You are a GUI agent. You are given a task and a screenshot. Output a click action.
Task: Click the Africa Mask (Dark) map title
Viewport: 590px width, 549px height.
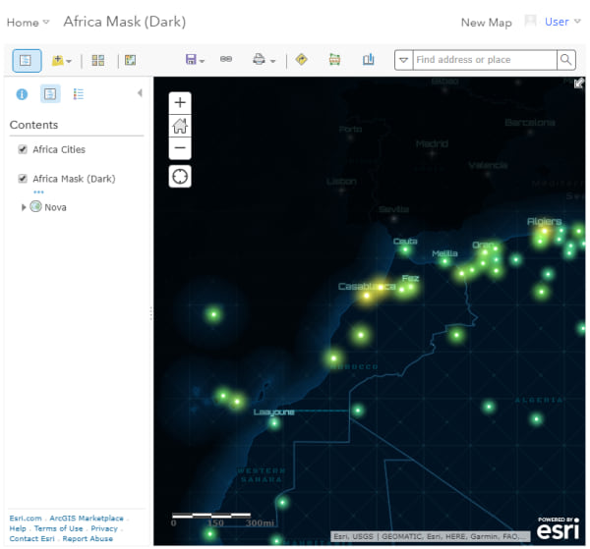125,22
